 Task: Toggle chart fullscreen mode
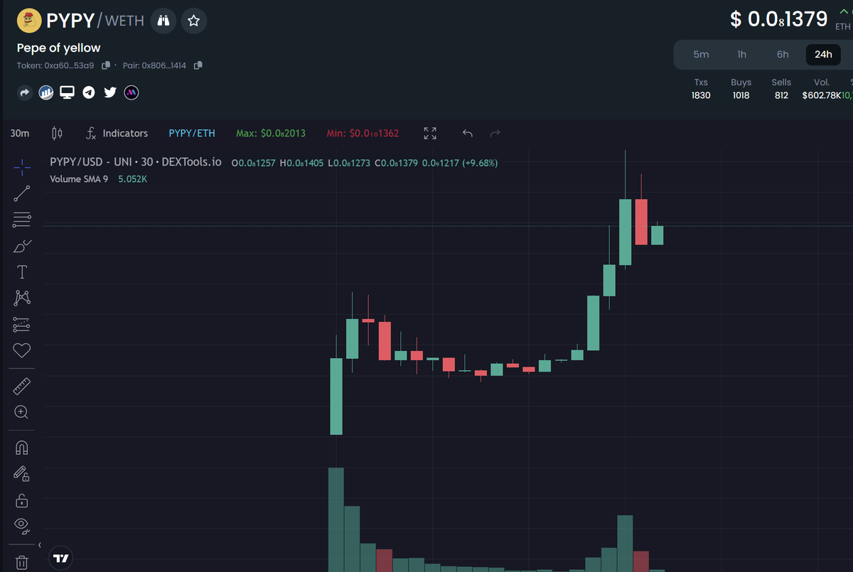pyautogui.click(x=430, y=133)
